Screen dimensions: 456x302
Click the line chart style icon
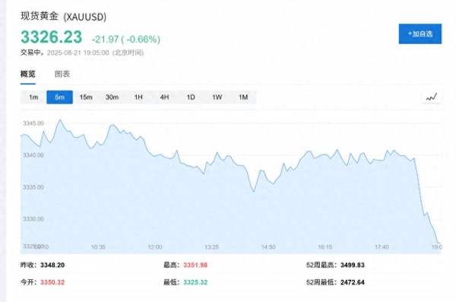click(x=432, y=97)
